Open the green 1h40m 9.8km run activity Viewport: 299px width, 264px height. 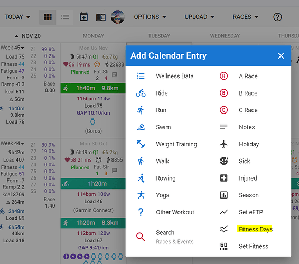tap(93, 88)
